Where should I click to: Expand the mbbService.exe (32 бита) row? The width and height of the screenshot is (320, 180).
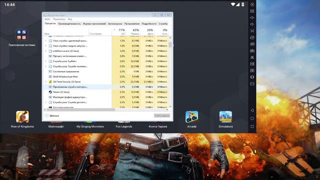coord(45,51)
